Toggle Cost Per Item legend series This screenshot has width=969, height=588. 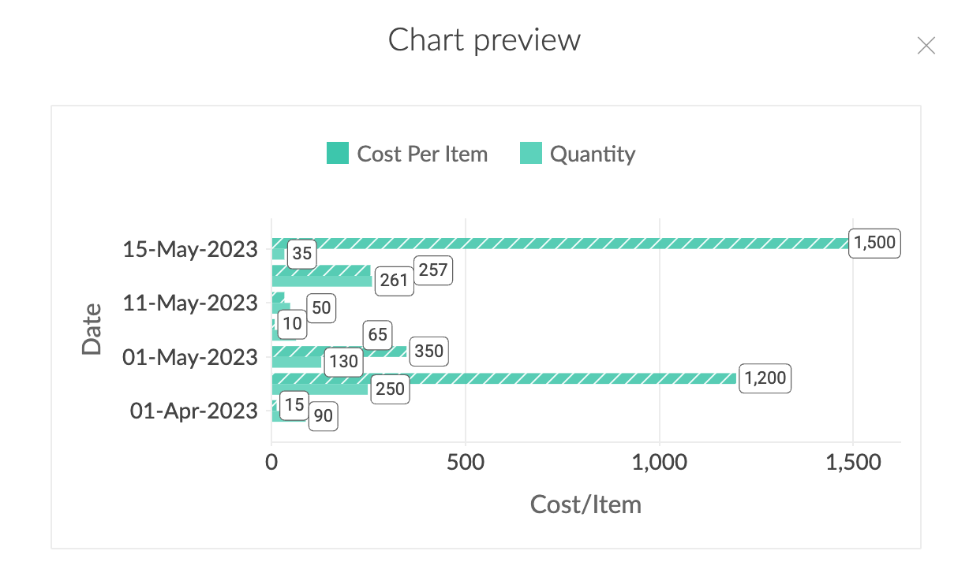[407, 154]
